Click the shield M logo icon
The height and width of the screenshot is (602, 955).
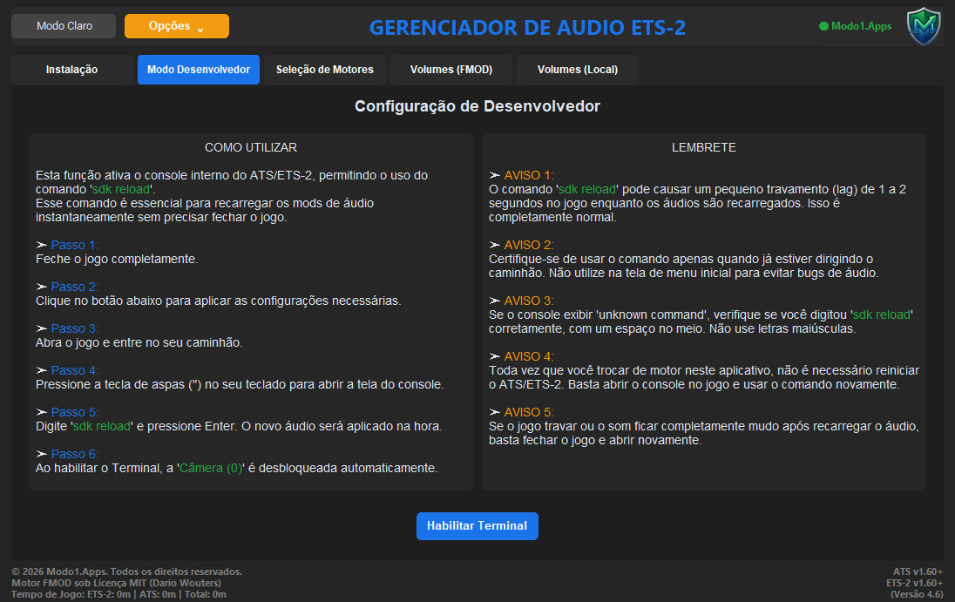tap(924, 26)
